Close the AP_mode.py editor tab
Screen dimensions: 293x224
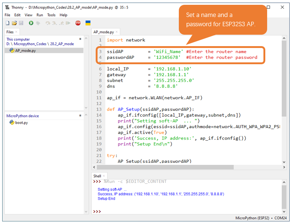pos(117,32)
